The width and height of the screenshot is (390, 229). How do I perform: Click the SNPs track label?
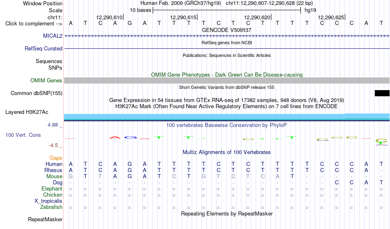tap(55, 68)
